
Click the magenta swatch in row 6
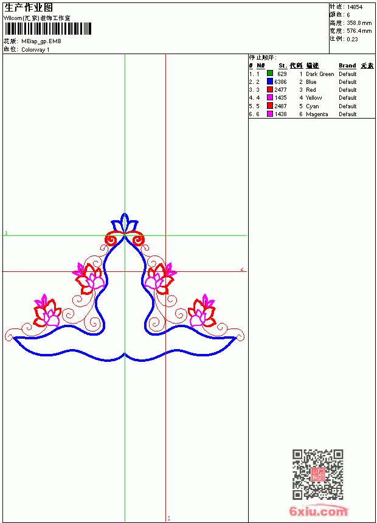[270, 114]
